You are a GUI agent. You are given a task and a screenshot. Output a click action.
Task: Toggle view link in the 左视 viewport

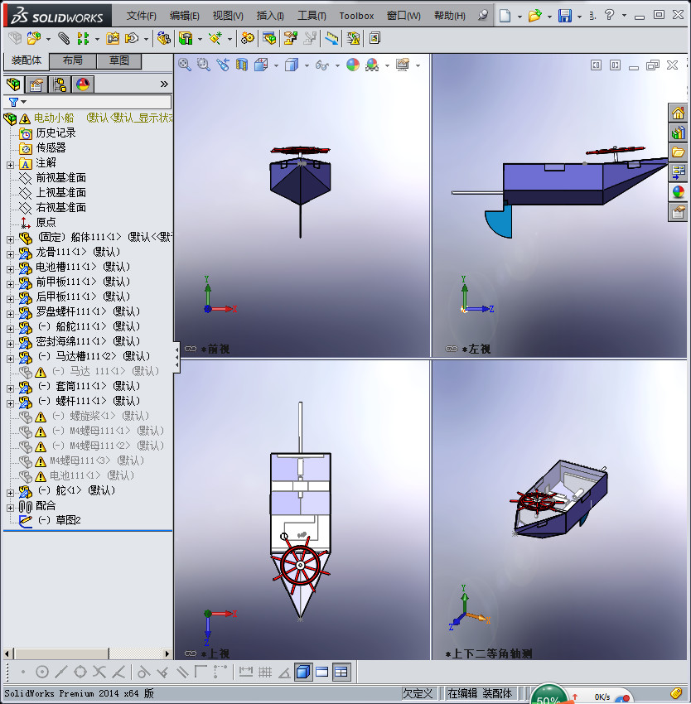point(451,349)
